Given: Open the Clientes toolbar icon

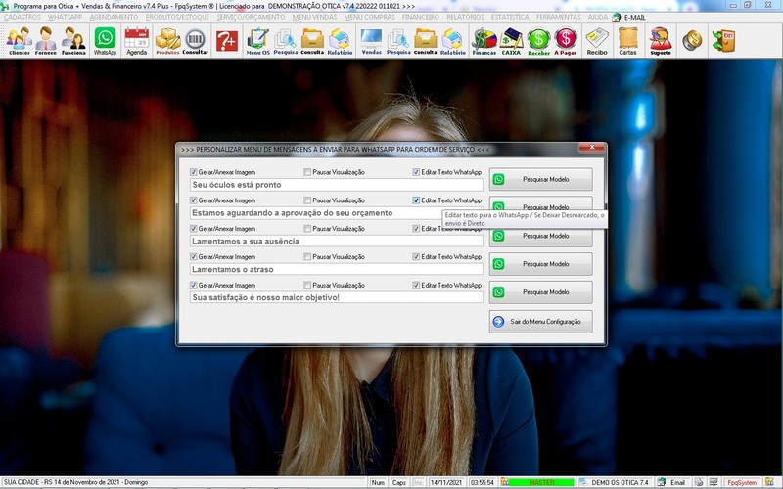Looking at the screenshot, I should pos(19,40).
